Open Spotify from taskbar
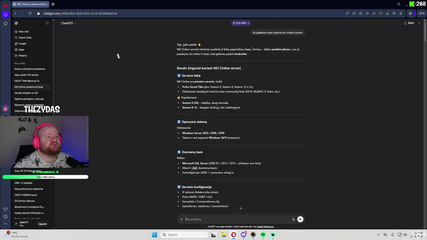The height and width of the screenshot is (240, 427). coord(263,235)
